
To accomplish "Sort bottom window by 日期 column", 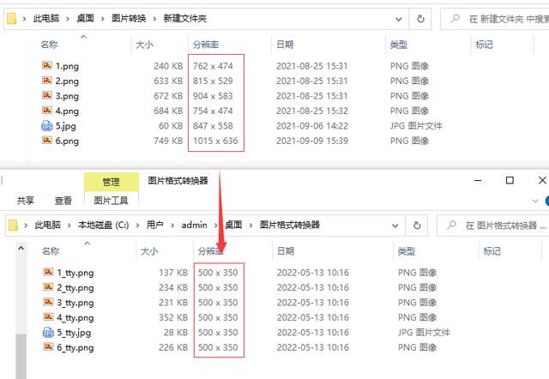I will (x=286, y=251).
